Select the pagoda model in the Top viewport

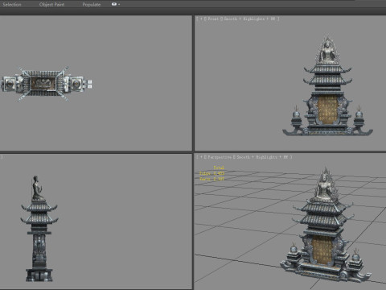(47, 84)
